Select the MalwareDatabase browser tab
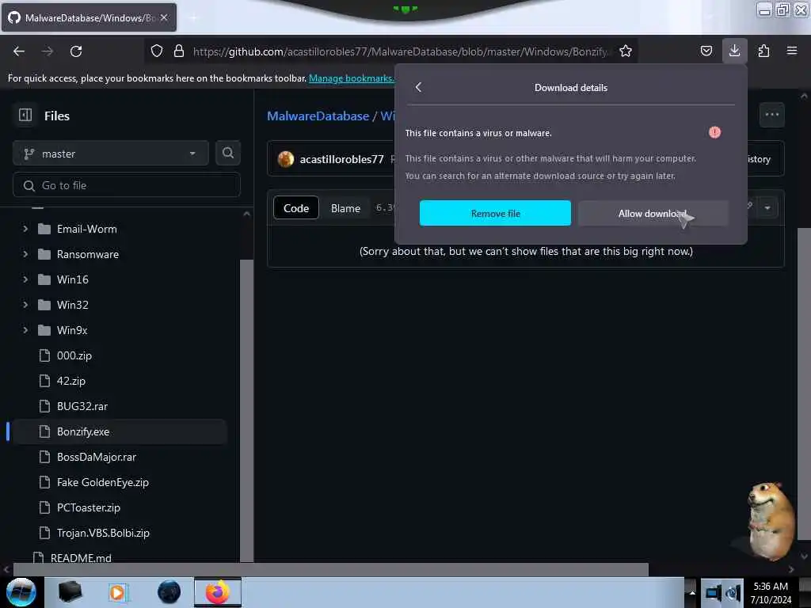This screenshot has width=811, height=608. [x=89, y=17]
